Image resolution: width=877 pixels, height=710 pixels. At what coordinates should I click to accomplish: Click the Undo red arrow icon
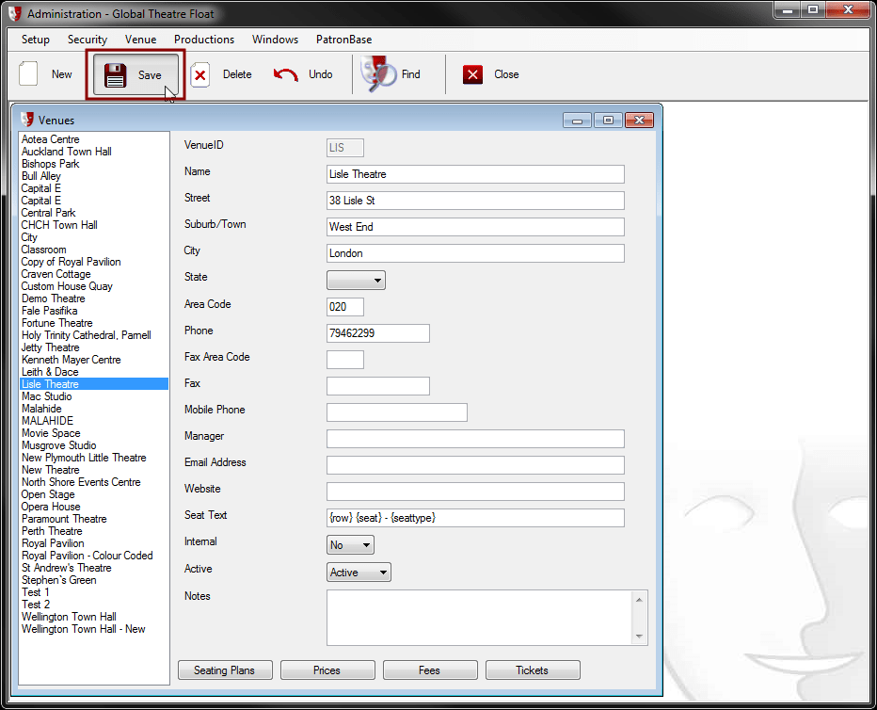click(x=286, y=74)
